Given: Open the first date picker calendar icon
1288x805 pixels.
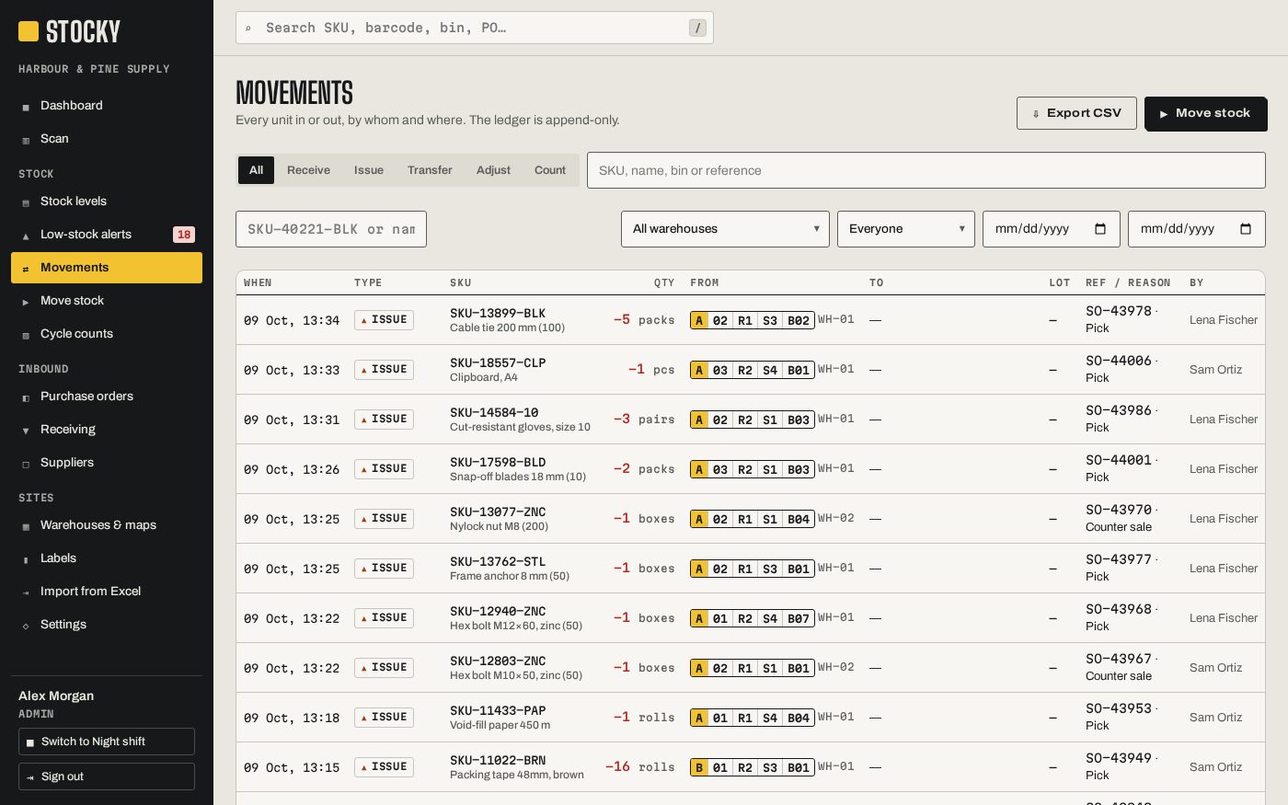Looking at the screenshot, I should [1100, 229].
